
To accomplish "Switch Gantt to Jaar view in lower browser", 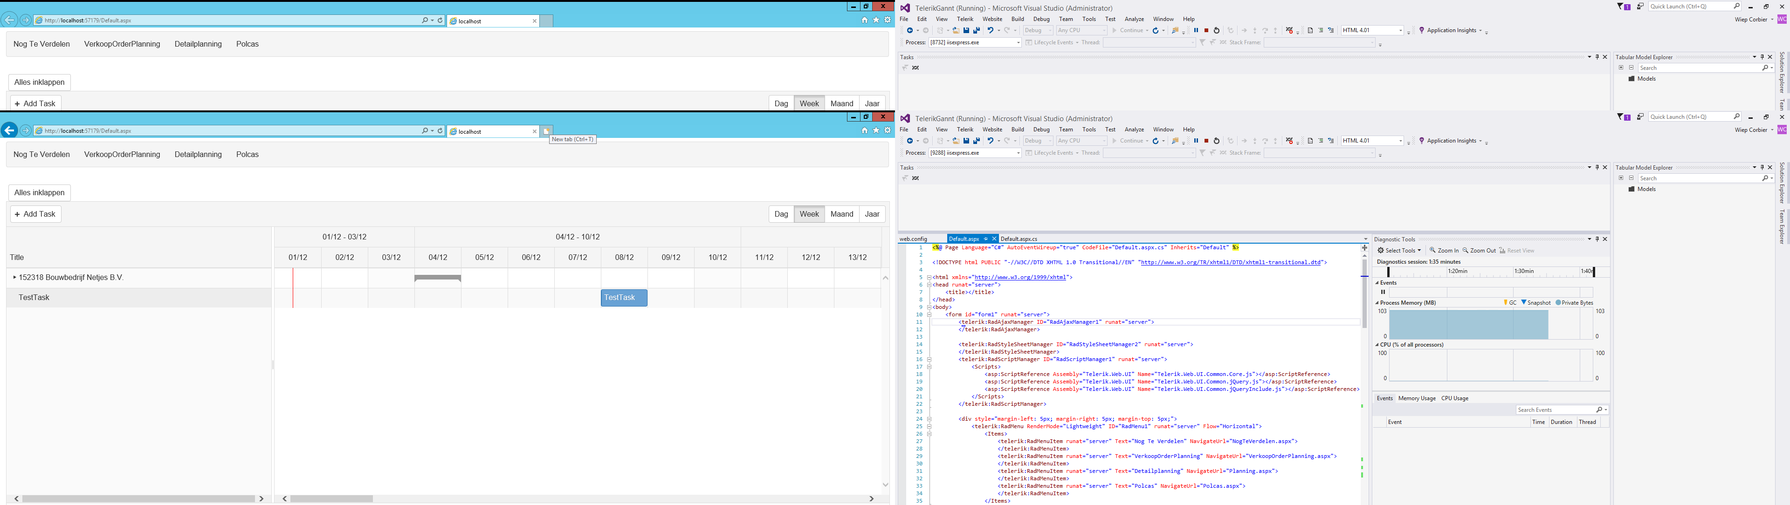I will tap(872, 214).
